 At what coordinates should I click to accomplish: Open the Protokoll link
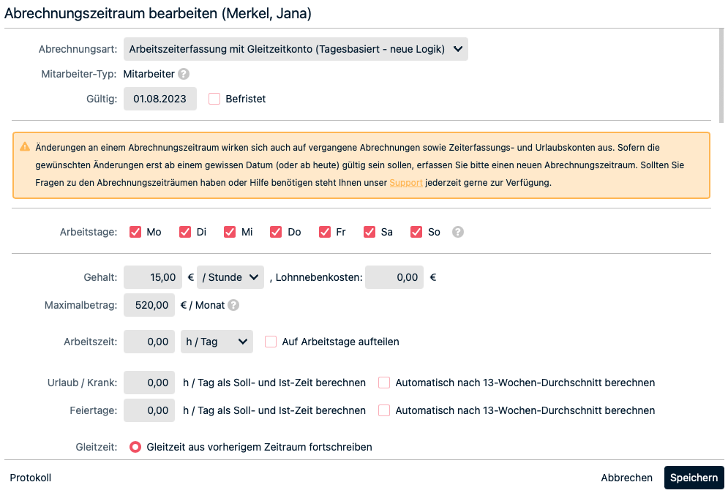pos(31,478)
